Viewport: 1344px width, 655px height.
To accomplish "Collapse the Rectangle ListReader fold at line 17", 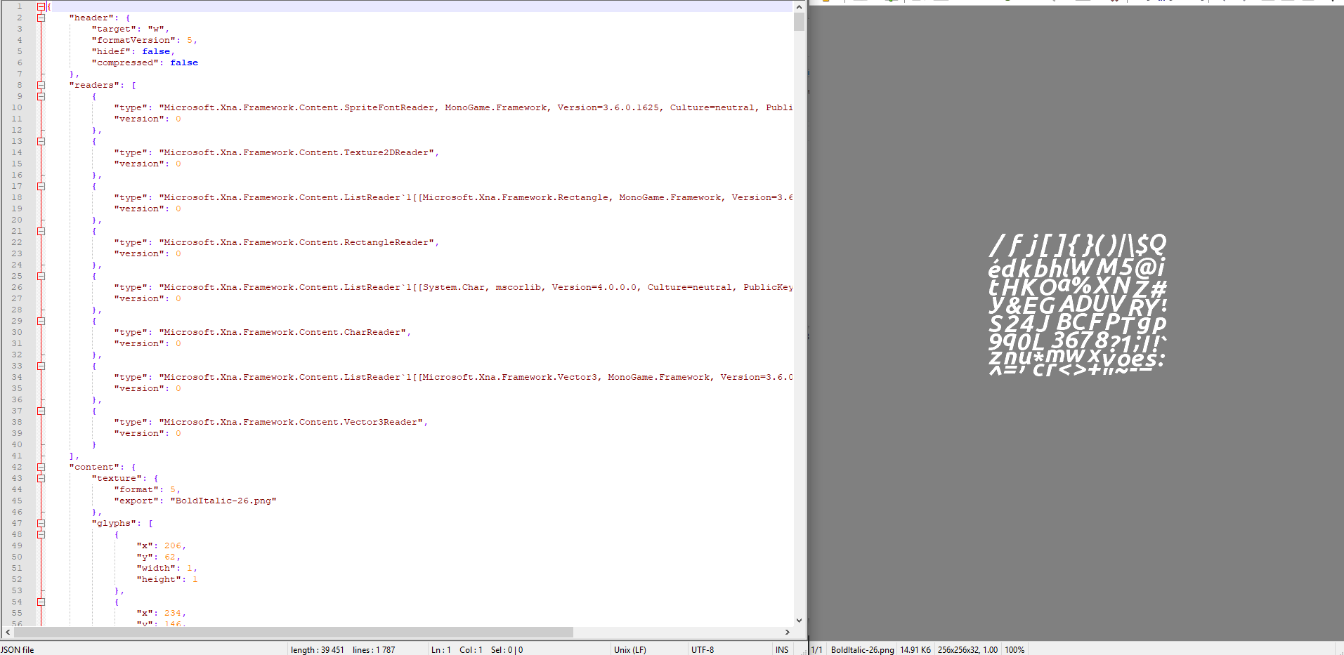I will point(41,186).
